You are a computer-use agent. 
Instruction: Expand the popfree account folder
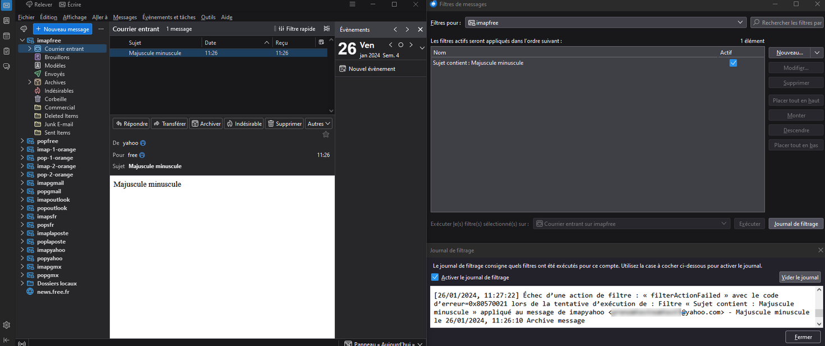pyautogui.click(x=22, y=141)
